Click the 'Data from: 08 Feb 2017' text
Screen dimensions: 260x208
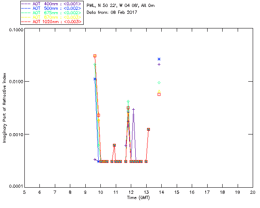[x=112, y=12]
